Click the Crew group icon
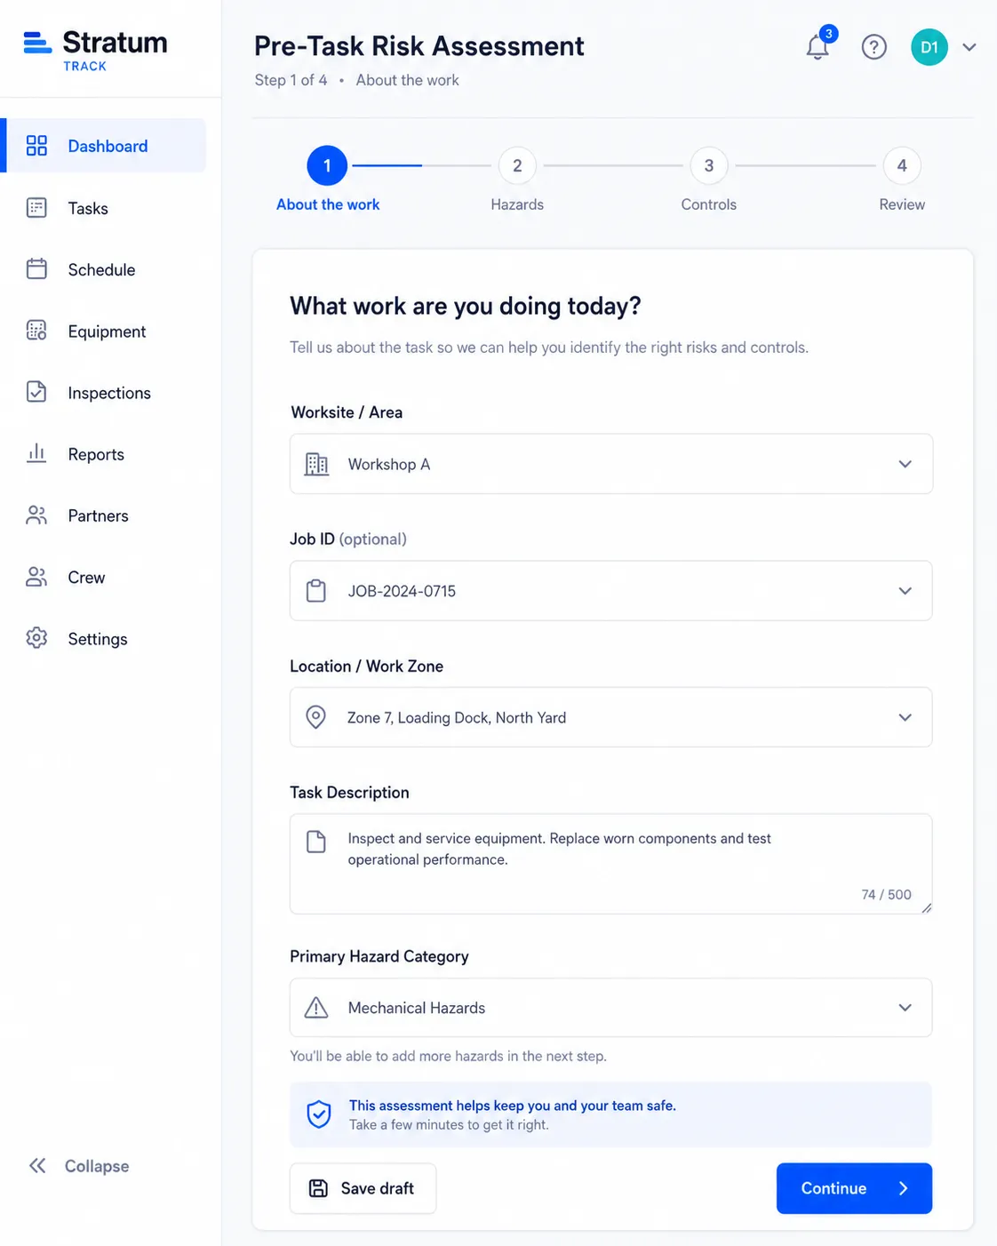The height and width of the screenshot is (1246, 997). coord(36,577)
